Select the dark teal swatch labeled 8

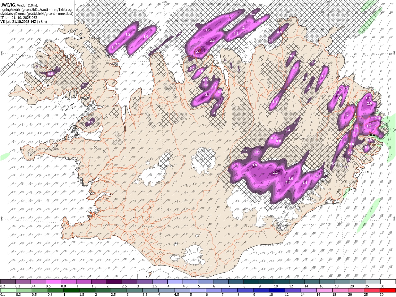point(251,282)
